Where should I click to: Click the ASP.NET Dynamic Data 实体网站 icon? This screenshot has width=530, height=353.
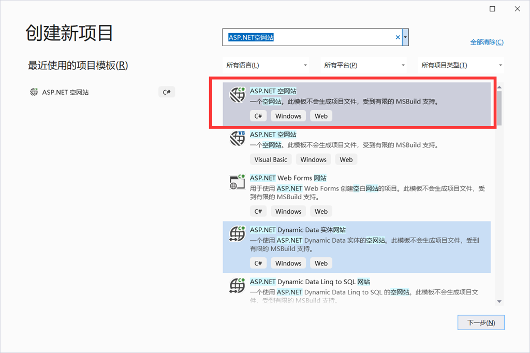237,234
